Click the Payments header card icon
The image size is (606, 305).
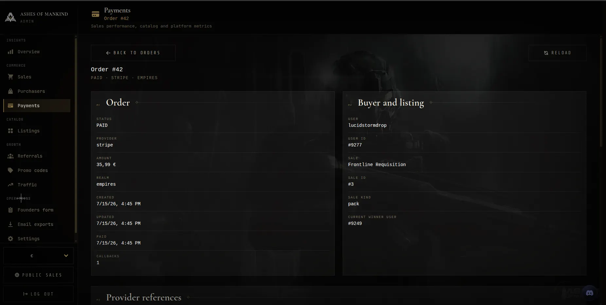96,14
